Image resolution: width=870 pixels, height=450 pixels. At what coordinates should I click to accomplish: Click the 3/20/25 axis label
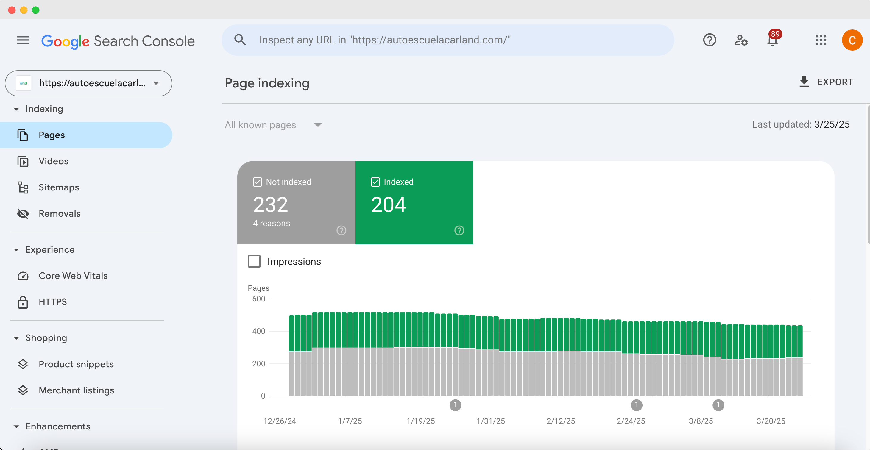tap(771, 421)
